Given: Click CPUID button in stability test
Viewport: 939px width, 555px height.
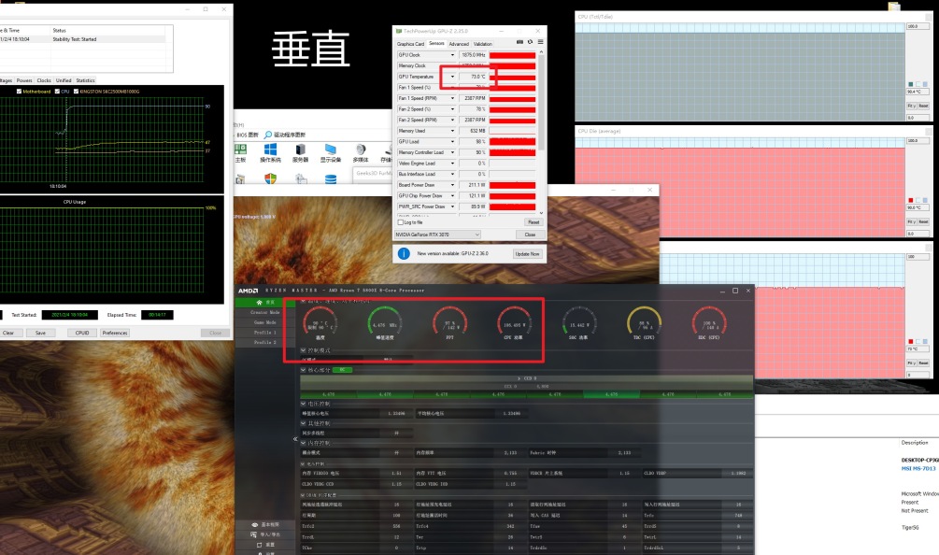Looking at the screenshot, I should pos(82,333).
